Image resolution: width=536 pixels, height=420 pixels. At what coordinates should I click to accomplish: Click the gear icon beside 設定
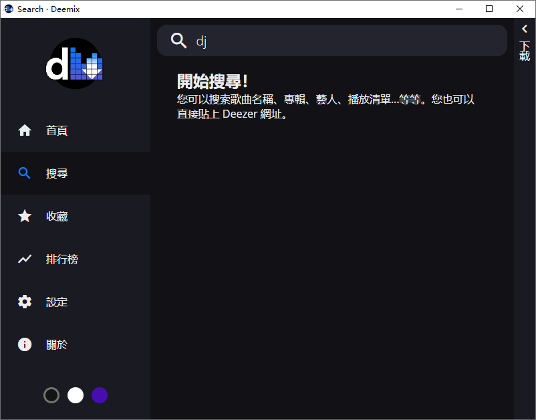25,302
